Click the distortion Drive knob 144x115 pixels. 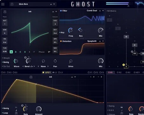pos(71,61)
